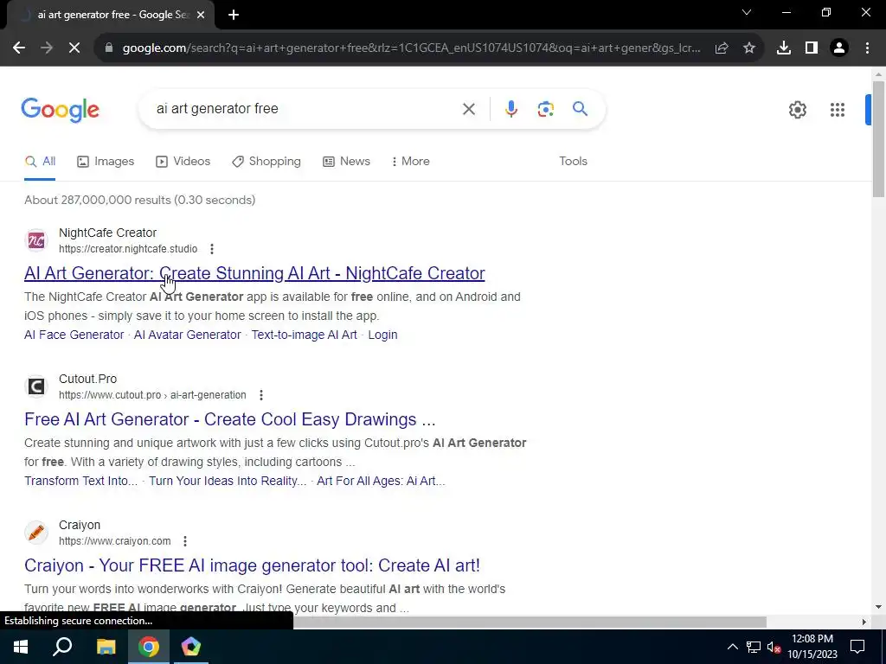Follow the 'Transform Text Into...' sitelink
Screen dimensions: 886x664
[80, 481]
